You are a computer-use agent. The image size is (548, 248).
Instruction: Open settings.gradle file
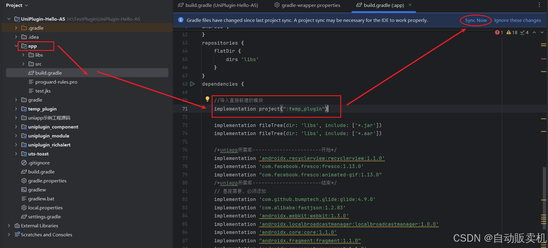(44, 217)
